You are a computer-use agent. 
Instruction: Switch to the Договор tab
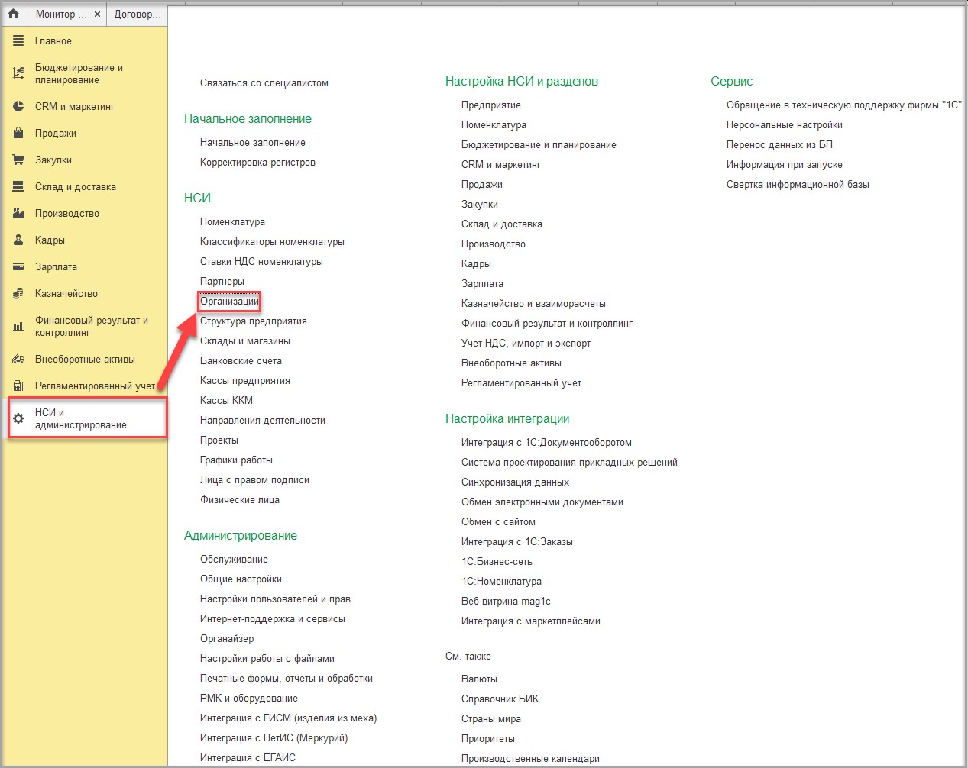[x=138, y=14]
